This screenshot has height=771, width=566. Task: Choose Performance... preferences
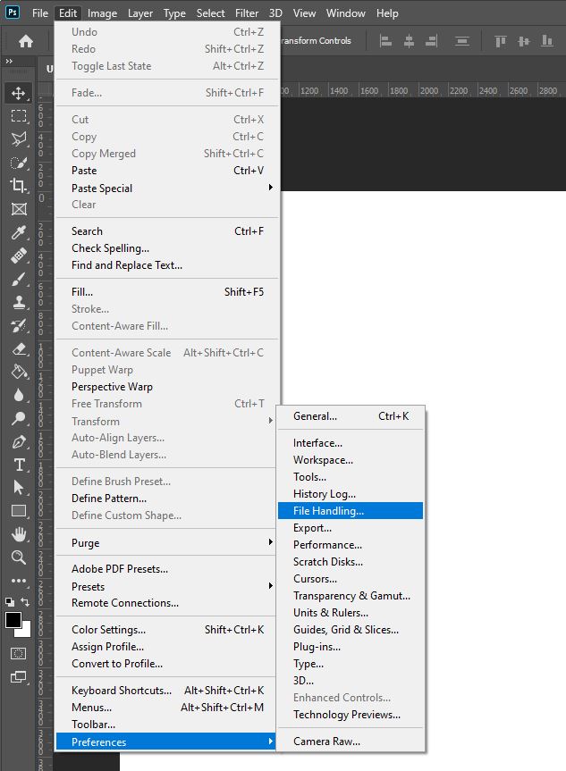(351, 545)
